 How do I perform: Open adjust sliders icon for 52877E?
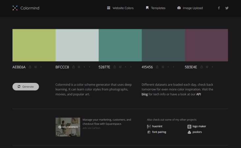coord(120,67)
